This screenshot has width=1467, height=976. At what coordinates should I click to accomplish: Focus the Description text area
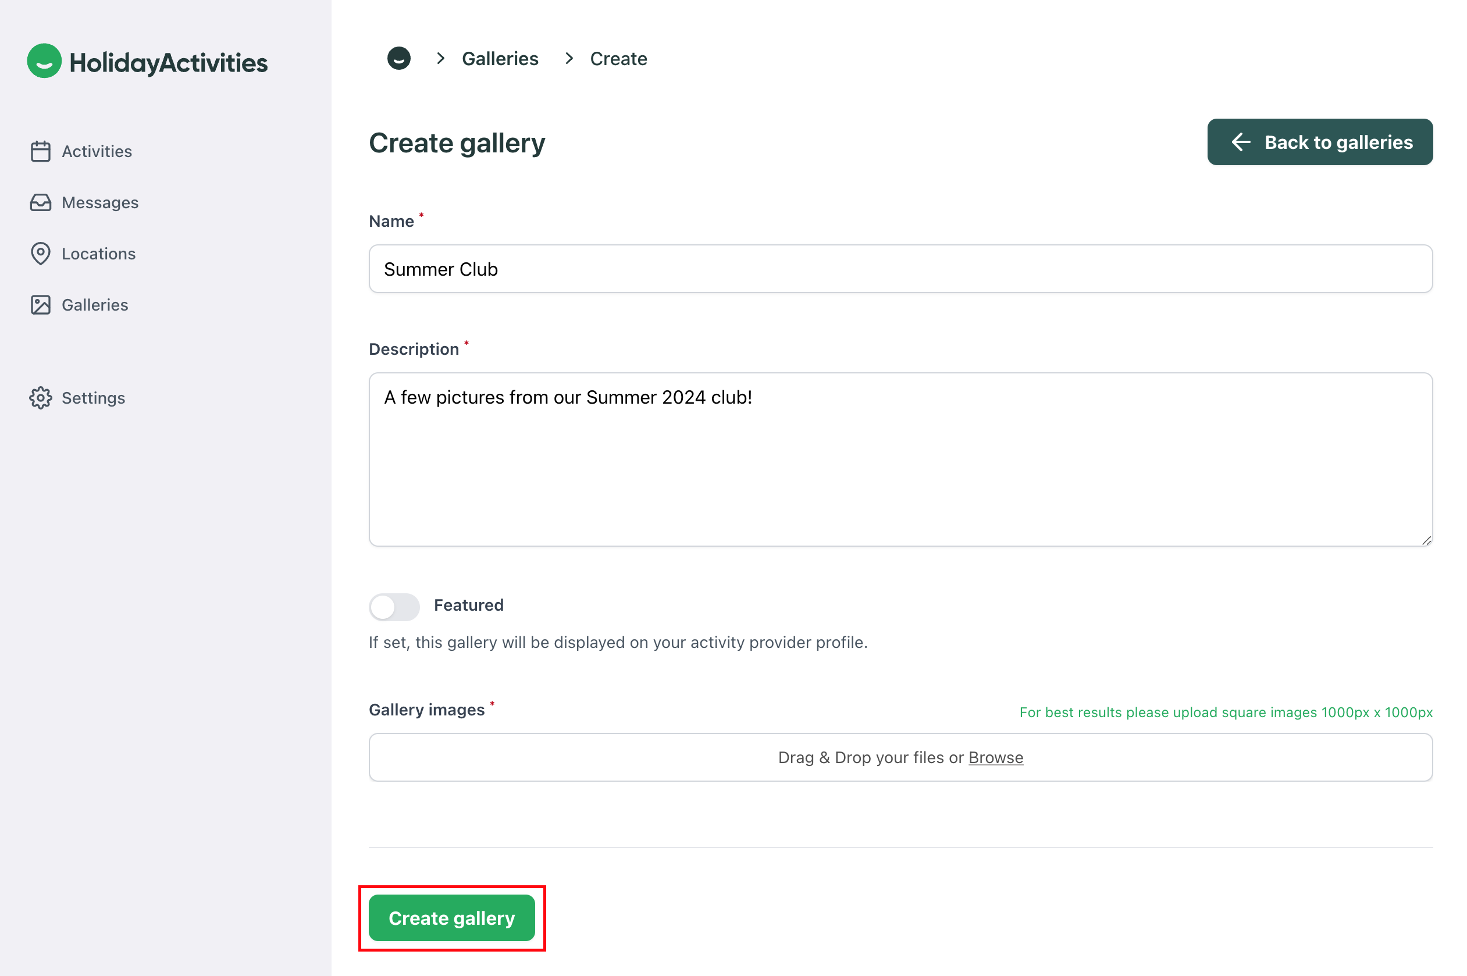tap(900, 459)
